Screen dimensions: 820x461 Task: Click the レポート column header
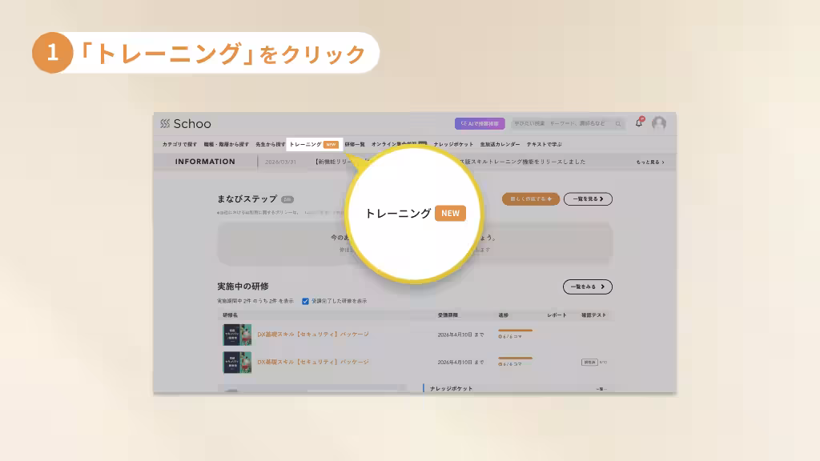(x=557, y=315)
